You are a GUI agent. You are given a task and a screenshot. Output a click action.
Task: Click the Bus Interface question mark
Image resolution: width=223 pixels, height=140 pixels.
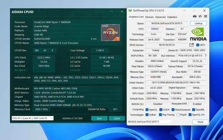pyautogui.click(x=206, y=56)
